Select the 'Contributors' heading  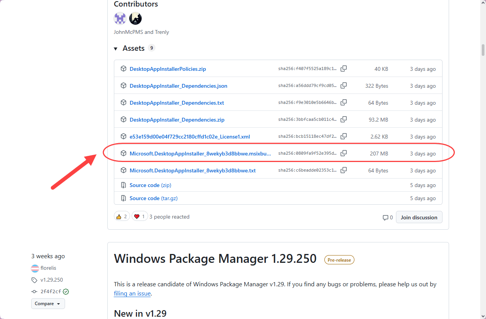(136, 4)
